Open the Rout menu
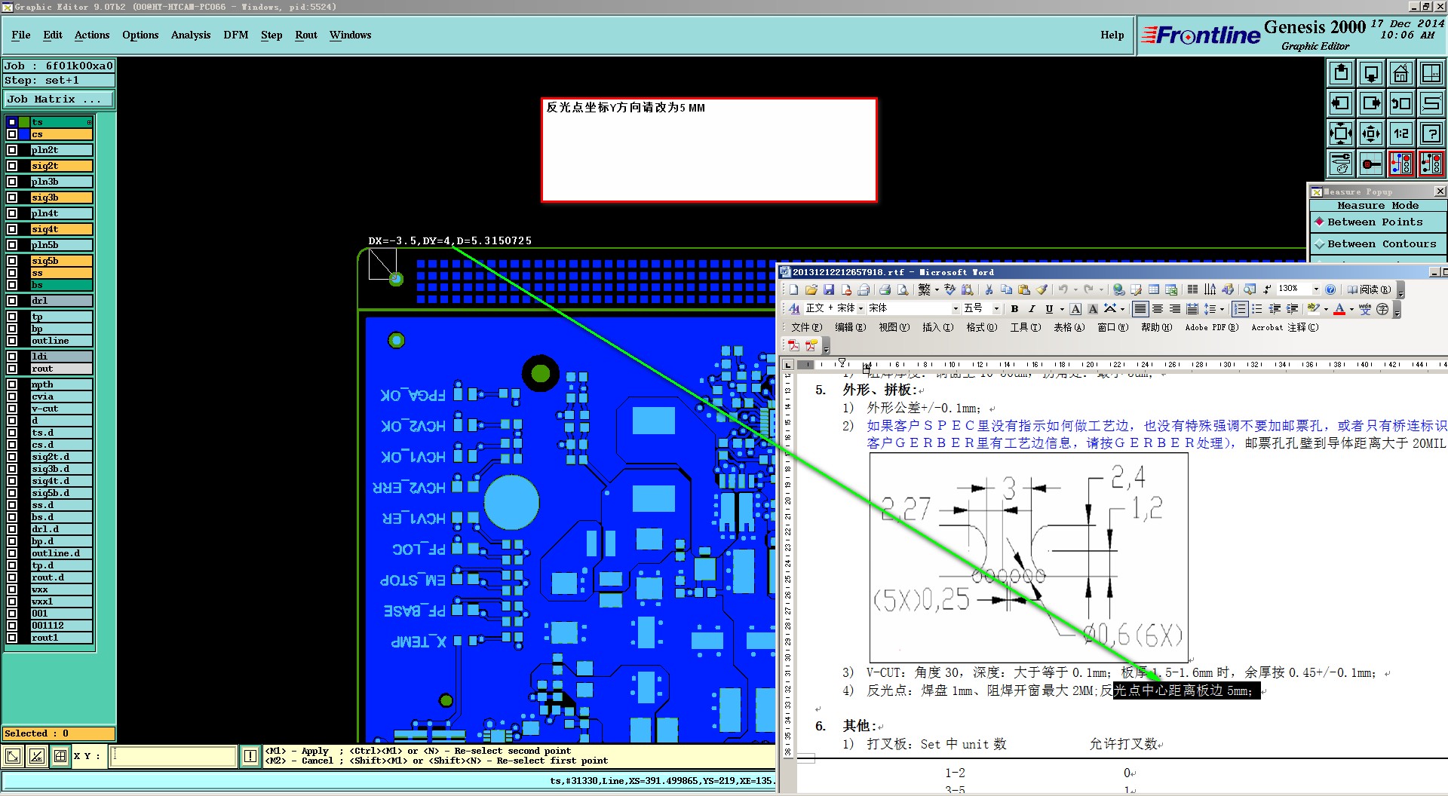Image resolution: width=1448 pixels, height=796 pixels. point(306,35)
